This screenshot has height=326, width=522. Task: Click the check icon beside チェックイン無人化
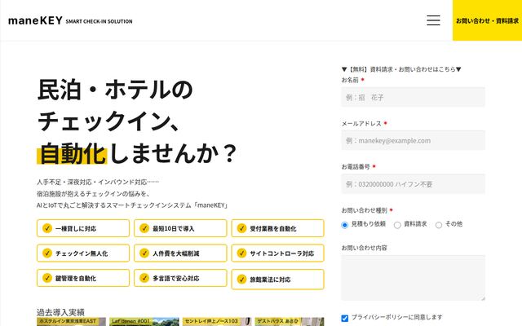(x=47, y=253)
